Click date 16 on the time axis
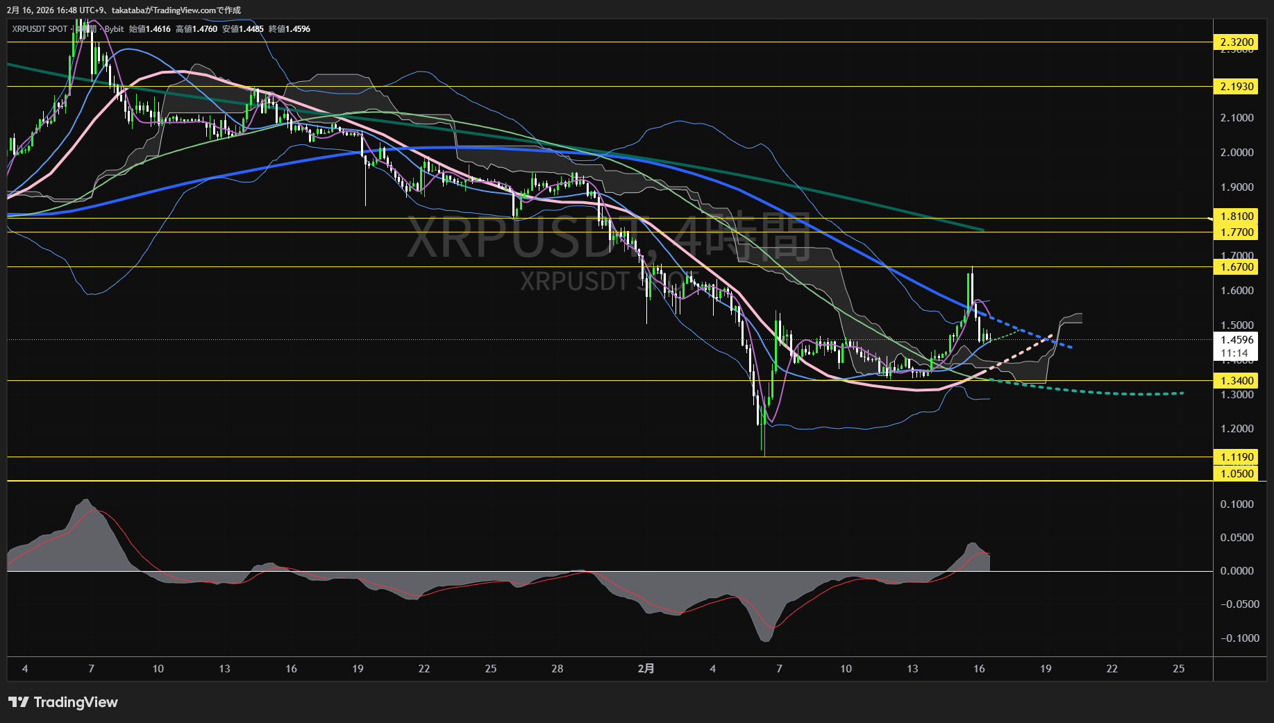The height and width of the screenshot is (723, 1274). [979, 669]
